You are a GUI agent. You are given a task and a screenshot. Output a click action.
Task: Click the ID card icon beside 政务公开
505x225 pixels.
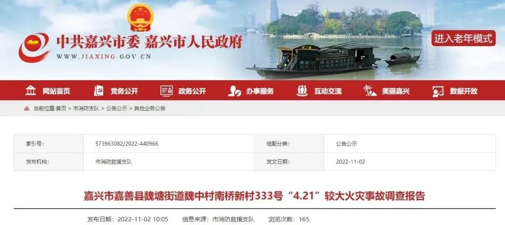[166, 91]
